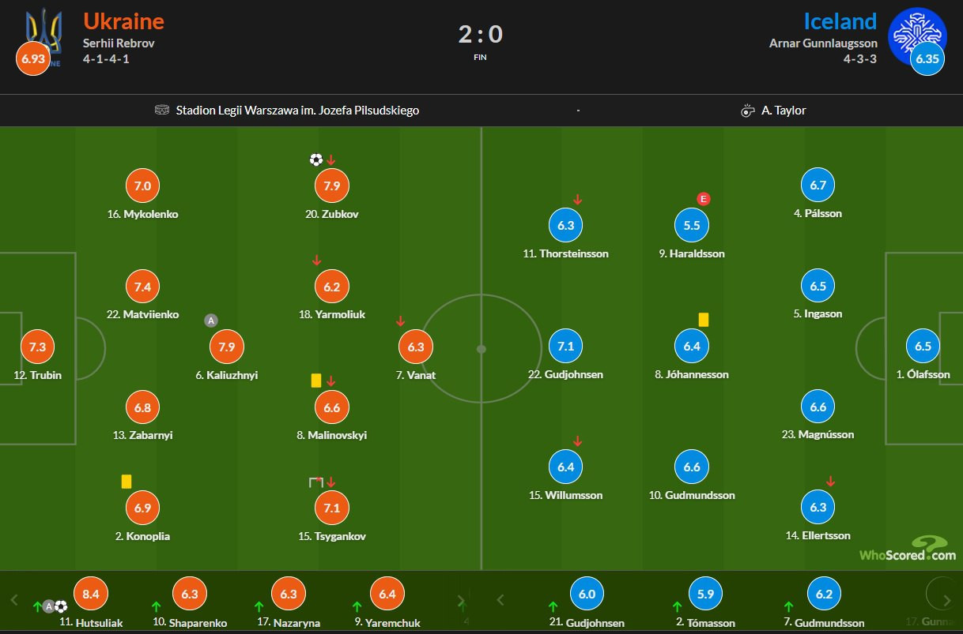The height and width of the screenshot is (634, 963).
Task: Select the yellow card icon on Malinovskyi
Action: [315, 380]
